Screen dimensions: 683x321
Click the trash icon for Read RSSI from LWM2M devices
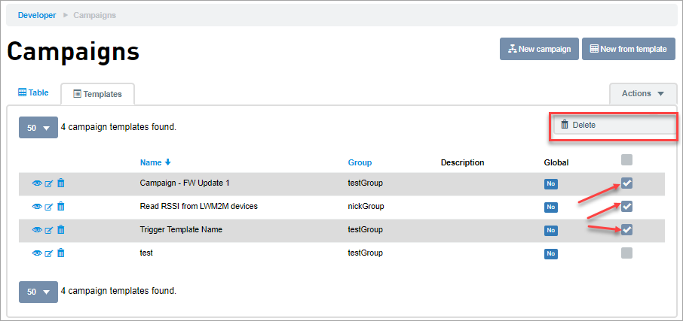pyautogui.click(x=61, y=207)
